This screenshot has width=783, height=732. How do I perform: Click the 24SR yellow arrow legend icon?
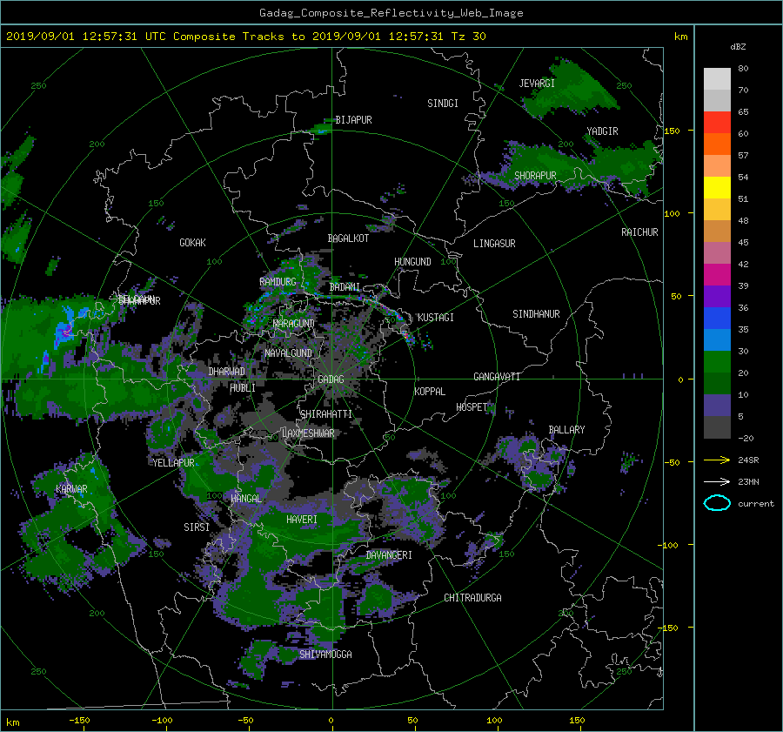click(x=717, y=460)
